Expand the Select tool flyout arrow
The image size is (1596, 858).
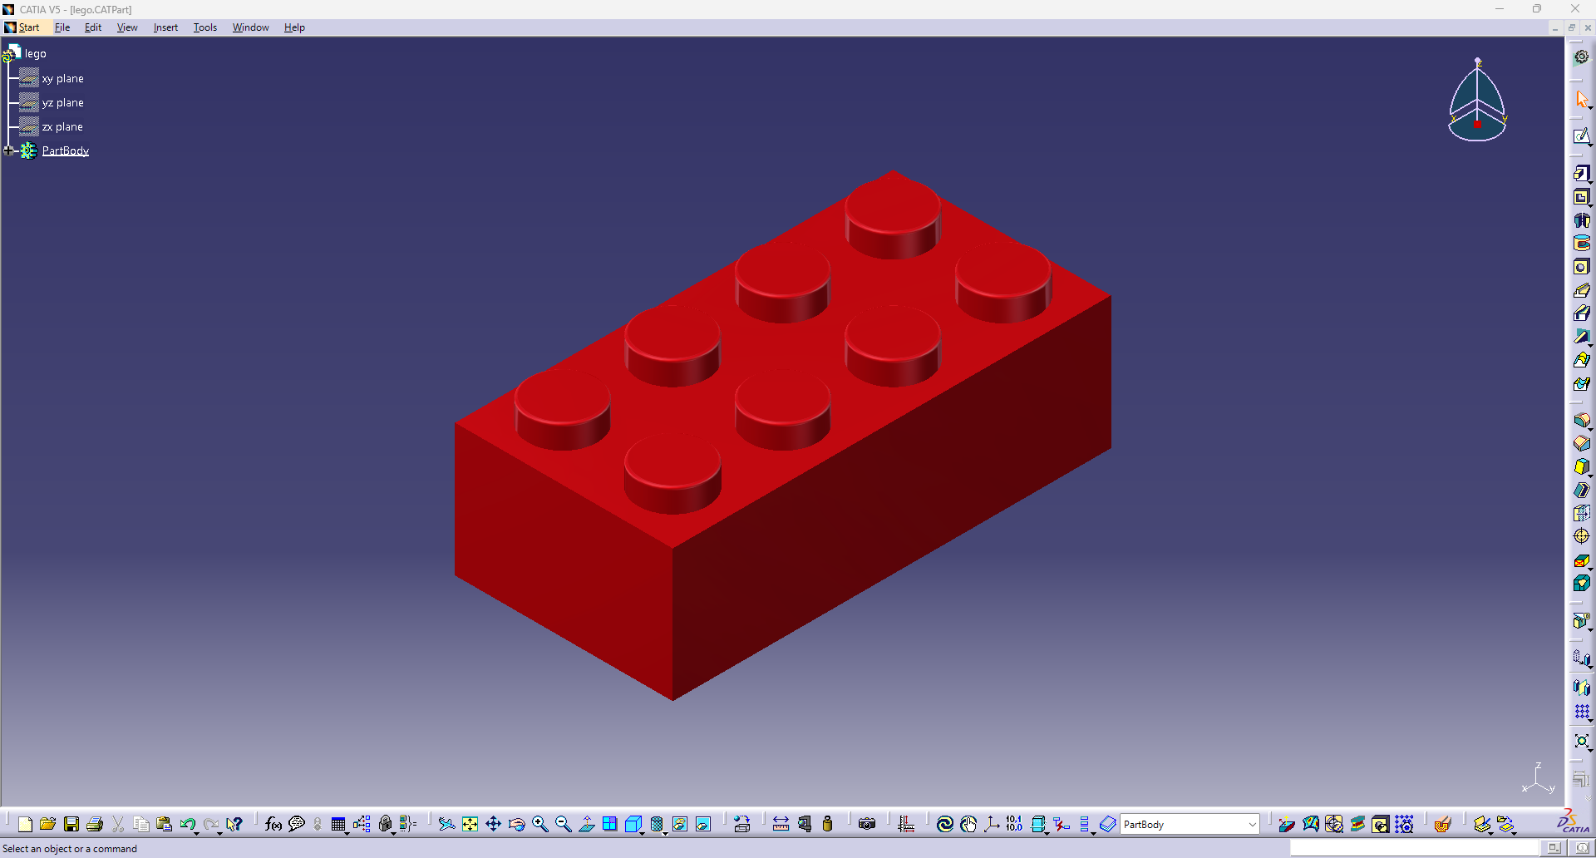point(1589,107)
